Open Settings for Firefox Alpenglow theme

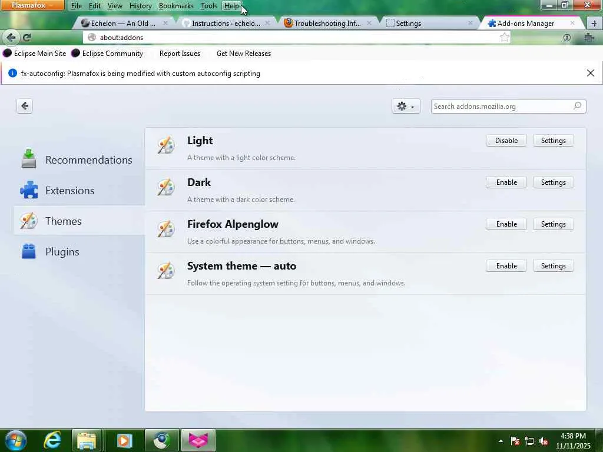[x=553, y=224]
